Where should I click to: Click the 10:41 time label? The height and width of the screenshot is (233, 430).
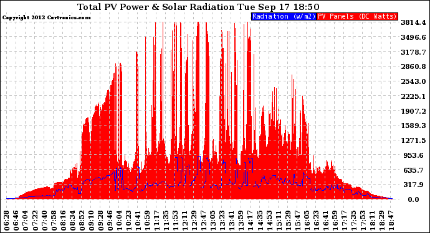pyautogui.click(x=138, y=221)
